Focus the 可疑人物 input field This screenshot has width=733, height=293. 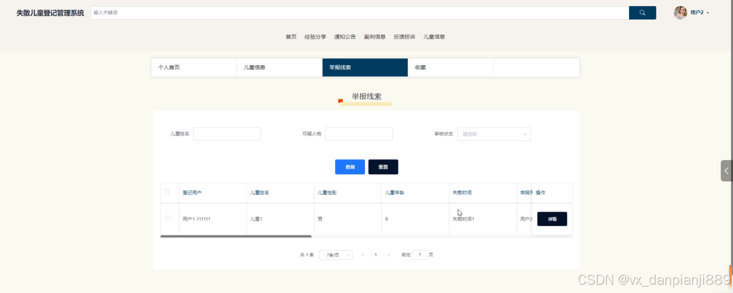point(359,134)
